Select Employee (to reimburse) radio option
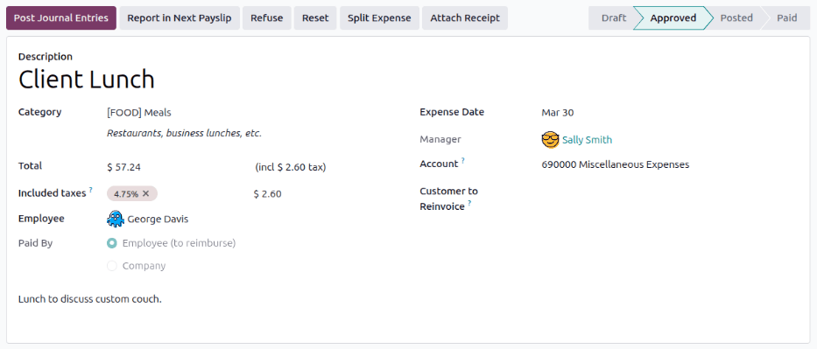Image resolution: width=817 pixels, height=349 pixels. (111, 243)
